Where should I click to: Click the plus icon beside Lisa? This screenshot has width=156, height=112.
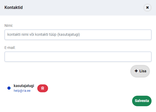click(x=136, y=71)
